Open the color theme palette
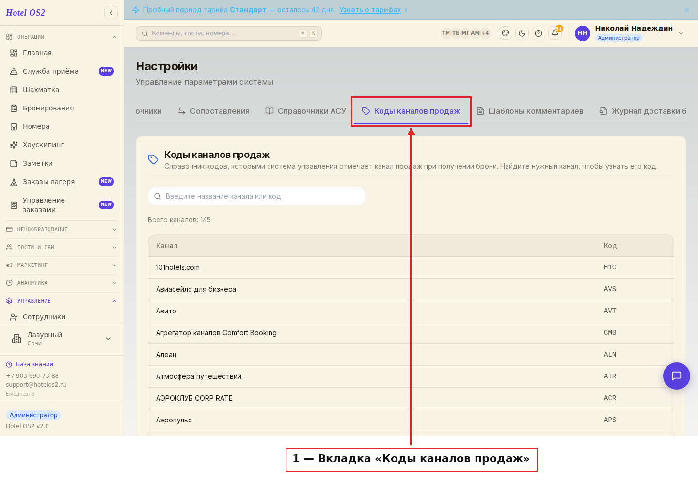 (506, 33)
